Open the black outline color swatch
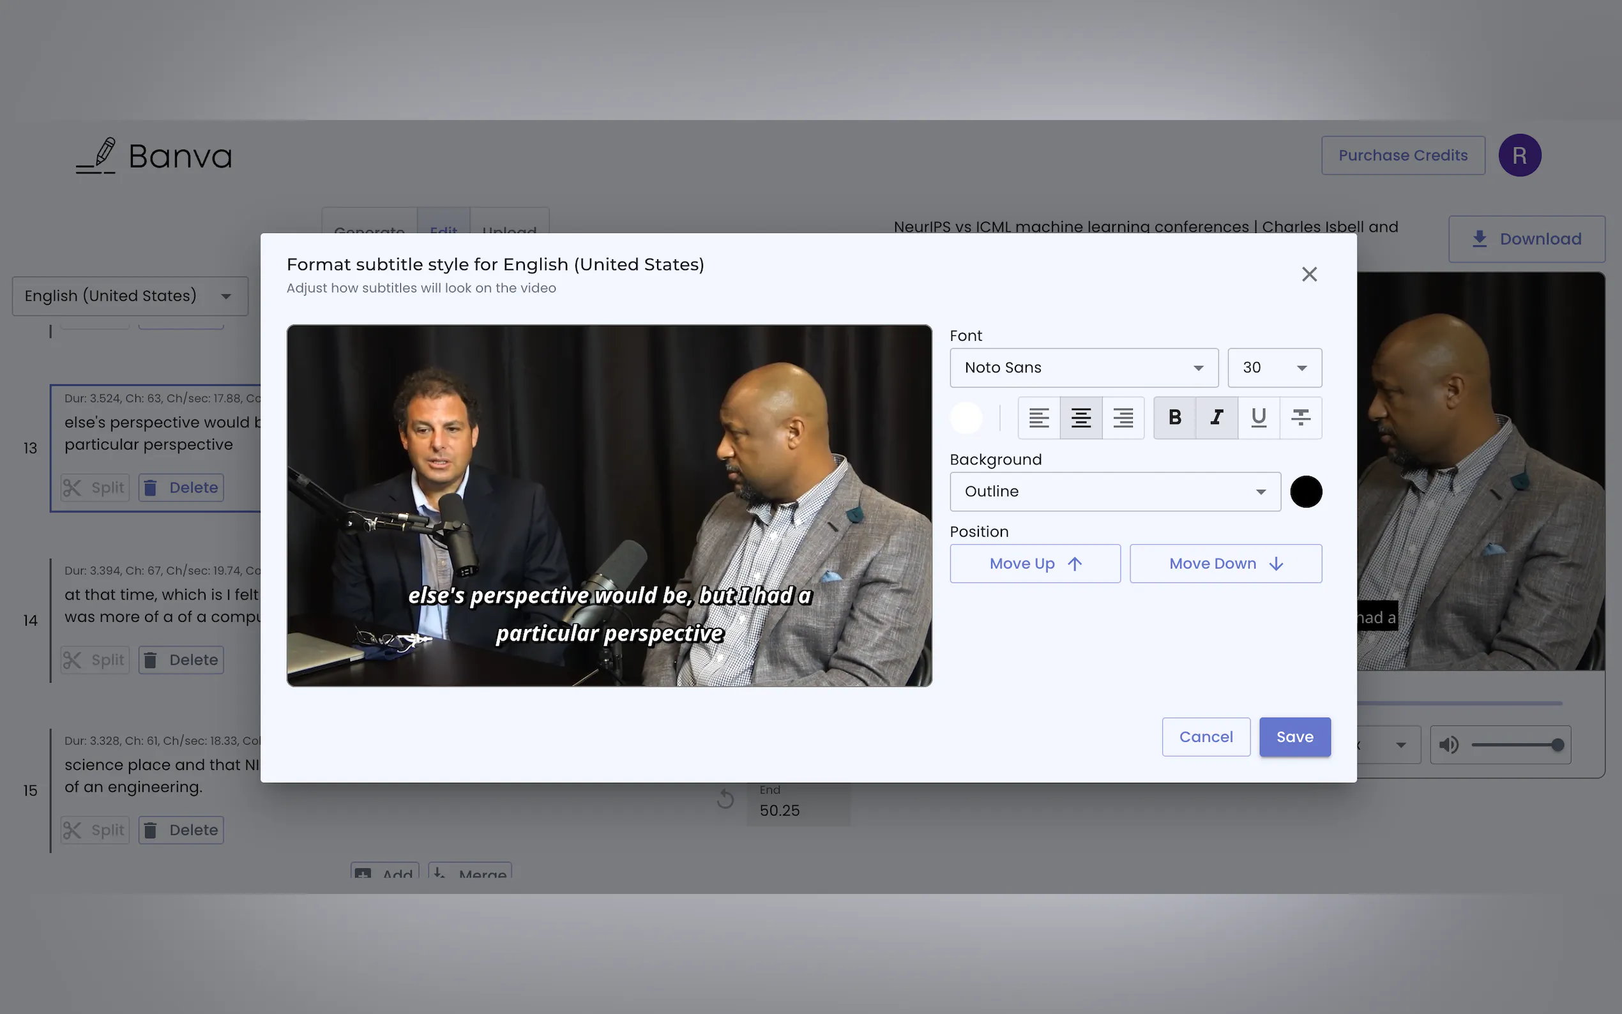Image resolution: width=1622 pixels, height=1014 pixels. point(1305,492)
